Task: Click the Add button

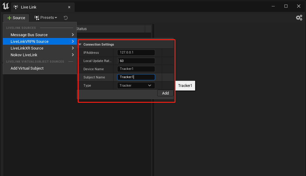Action: [x=165, y=93]
